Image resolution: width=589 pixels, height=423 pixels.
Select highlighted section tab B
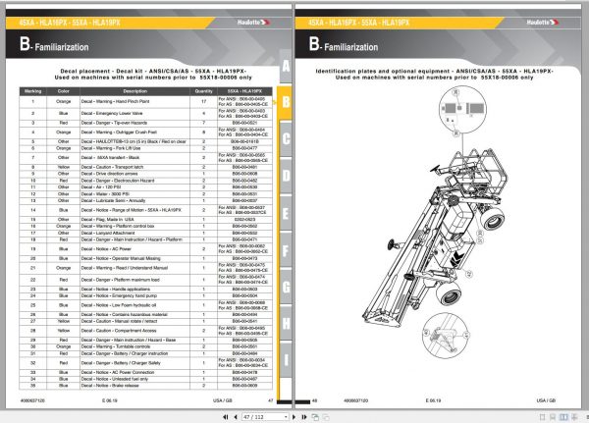286,101
